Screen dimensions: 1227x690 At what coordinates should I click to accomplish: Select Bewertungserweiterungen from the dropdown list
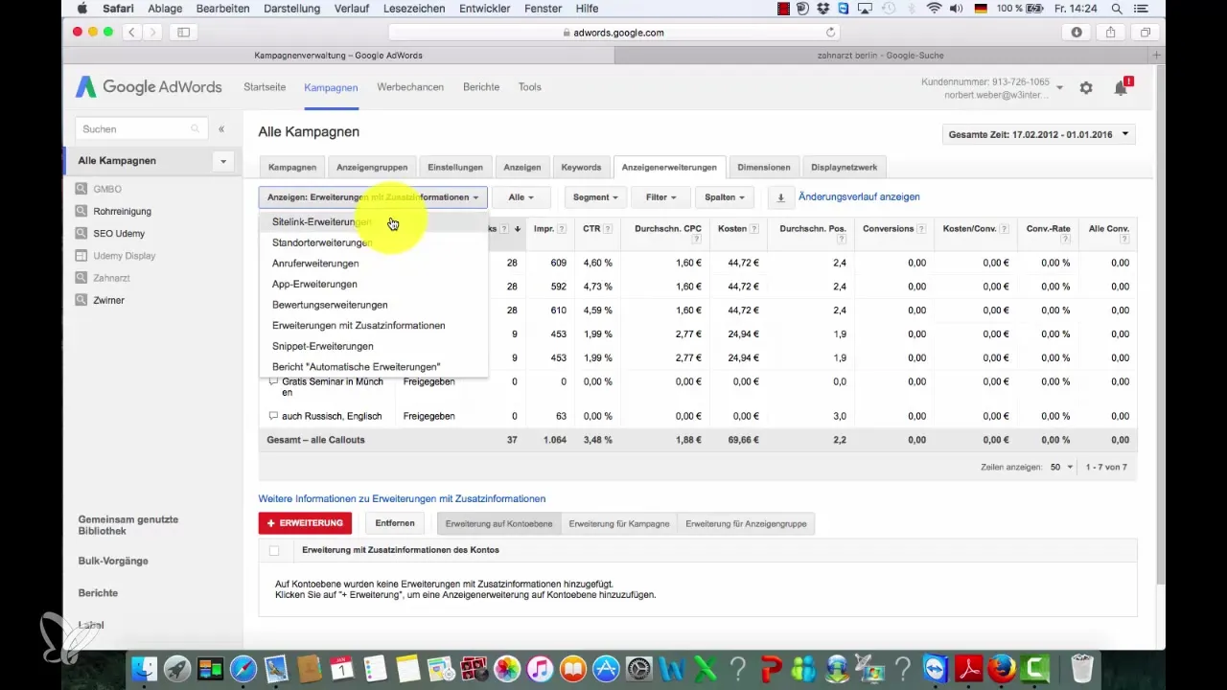(x=373, y=305)
